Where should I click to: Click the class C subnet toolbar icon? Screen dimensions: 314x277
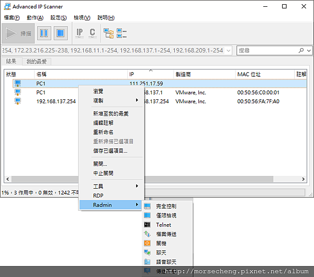coord(92,33)
